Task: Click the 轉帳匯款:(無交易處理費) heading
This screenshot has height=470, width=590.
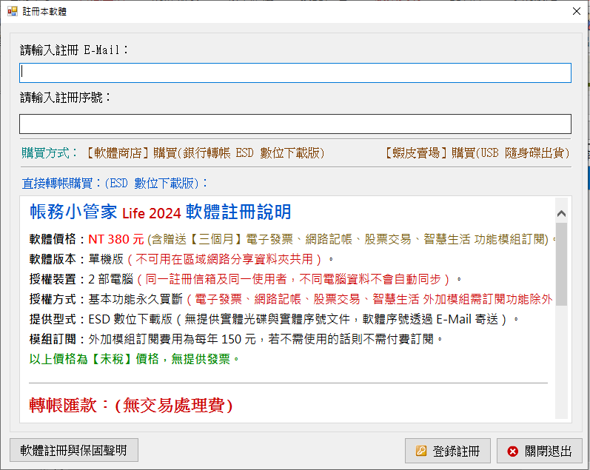Action: [131, 406]
